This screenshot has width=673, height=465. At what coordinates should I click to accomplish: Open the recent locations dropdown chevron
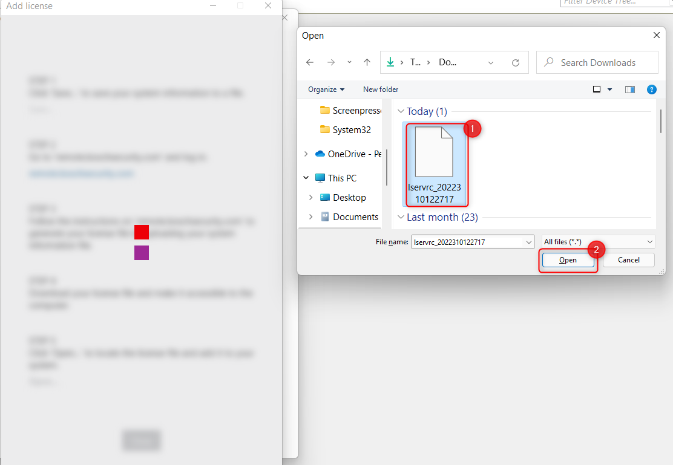(349, 62)
